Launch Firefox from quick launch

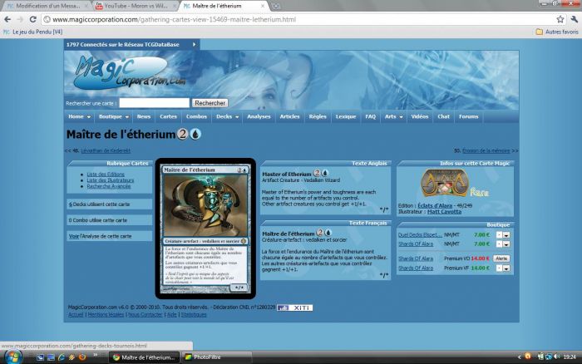[82, 357]
